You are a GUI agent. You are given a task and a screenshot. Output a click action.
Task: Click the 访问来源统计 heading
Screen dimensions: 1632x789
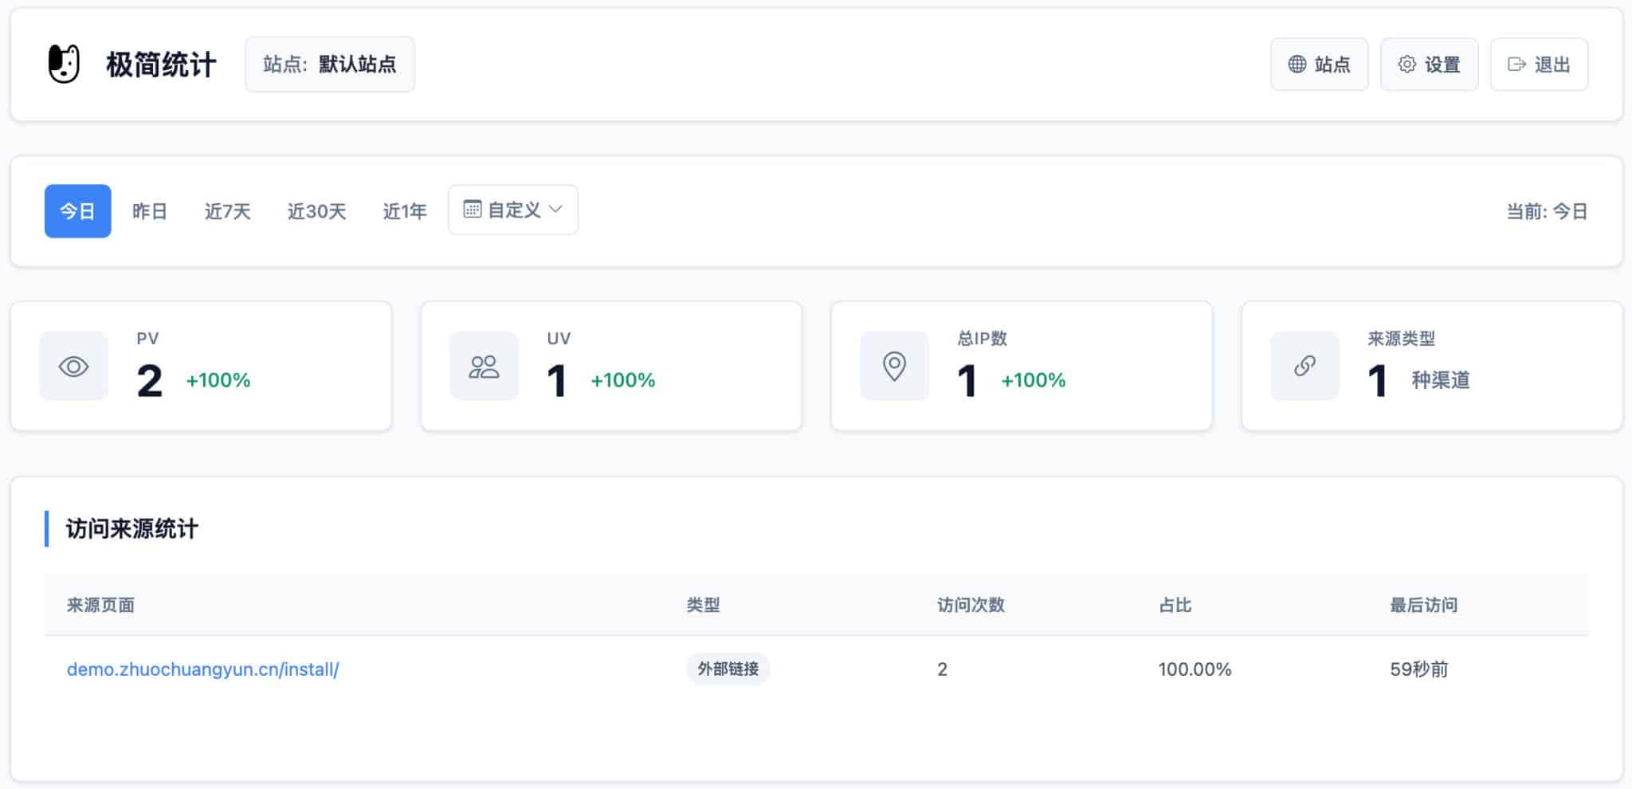click(x=131, y=528)
